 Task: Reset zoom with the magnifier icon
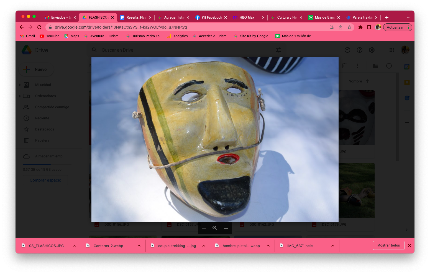coord(215,228)
